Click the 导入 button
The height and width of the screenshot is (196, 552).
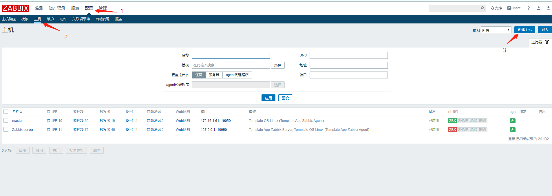point(545,30)
